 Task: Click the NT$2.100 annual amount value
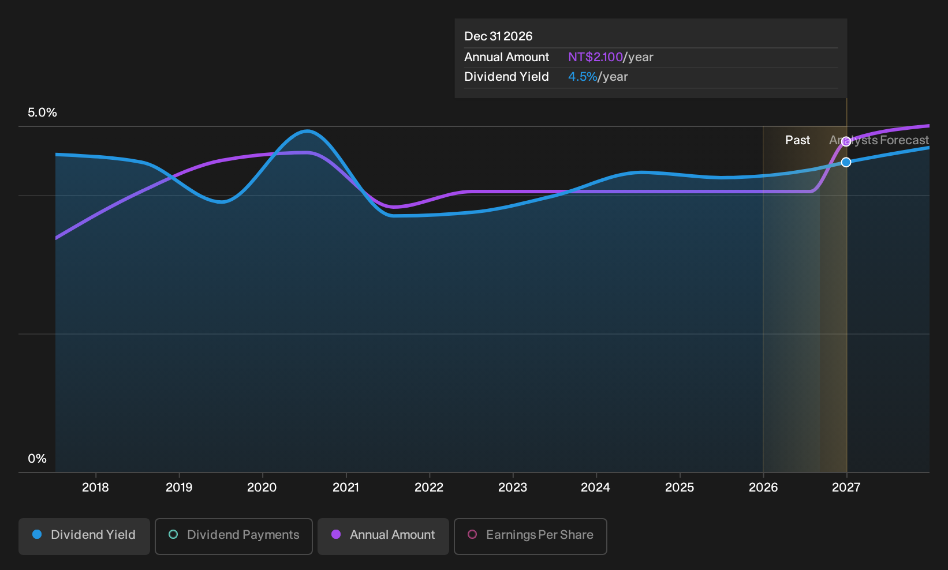[x=595, y=57]
